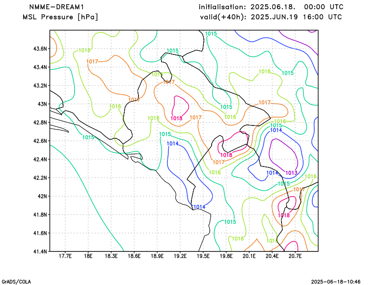
Task: Click the 20.1E longitude label
Action: pos(249,256)
